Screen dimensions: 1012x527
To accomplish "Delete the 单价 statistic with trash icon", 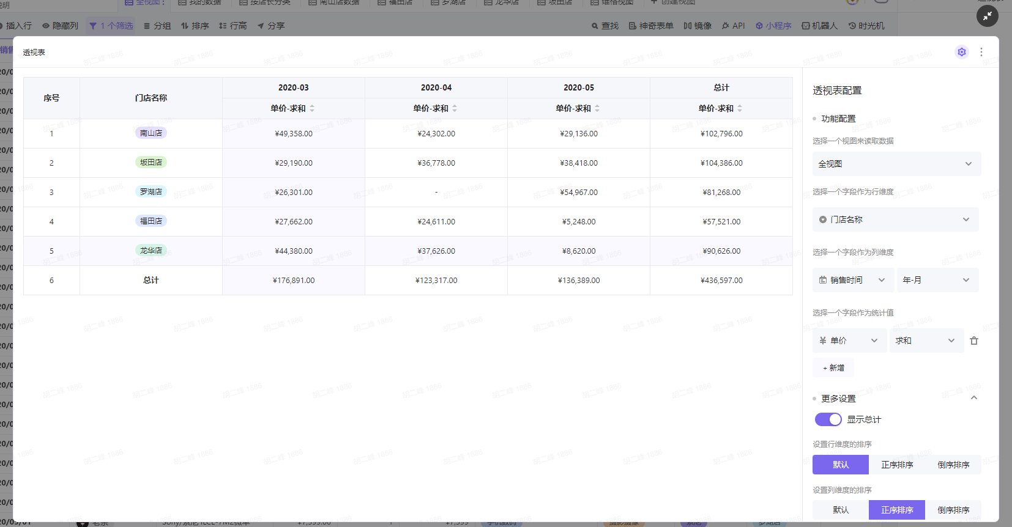I will pyautogui.click(x=974, y=341).
